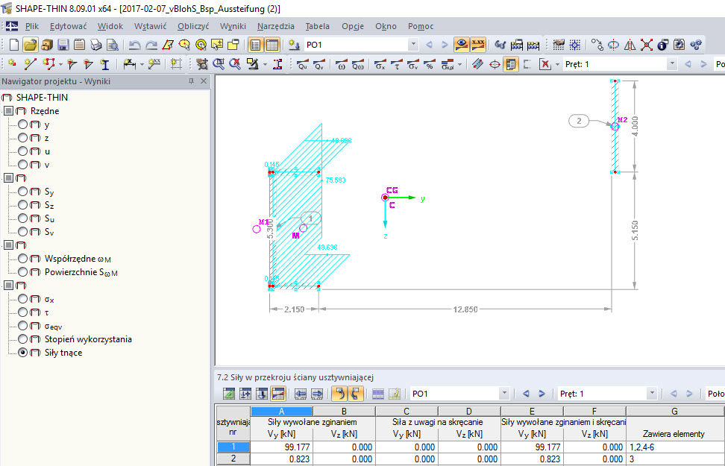
Task: Select the Qu shear results icon
Action: [302, 64]
